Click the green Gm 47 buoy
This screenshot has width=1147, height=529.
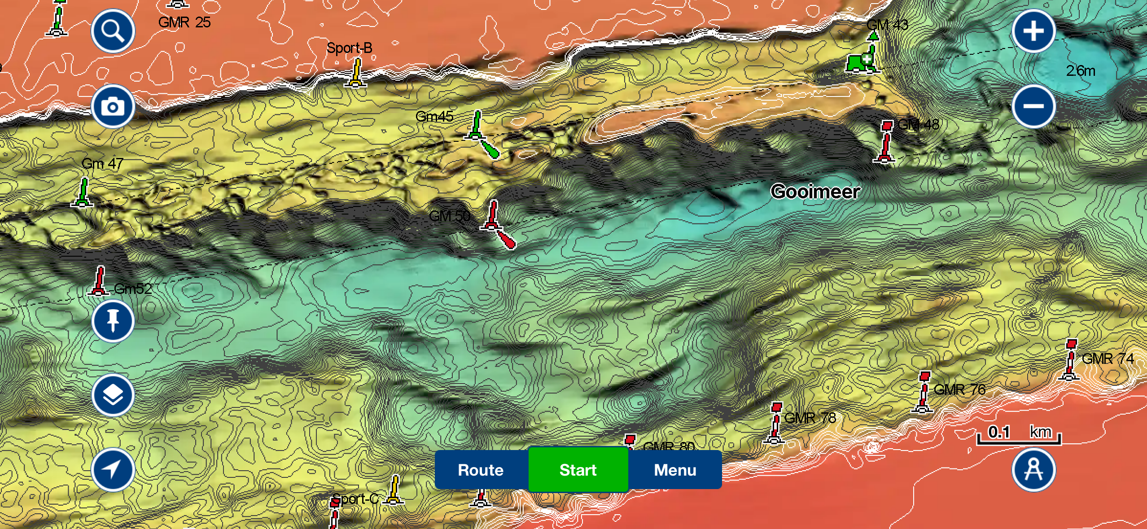[83, 192]
